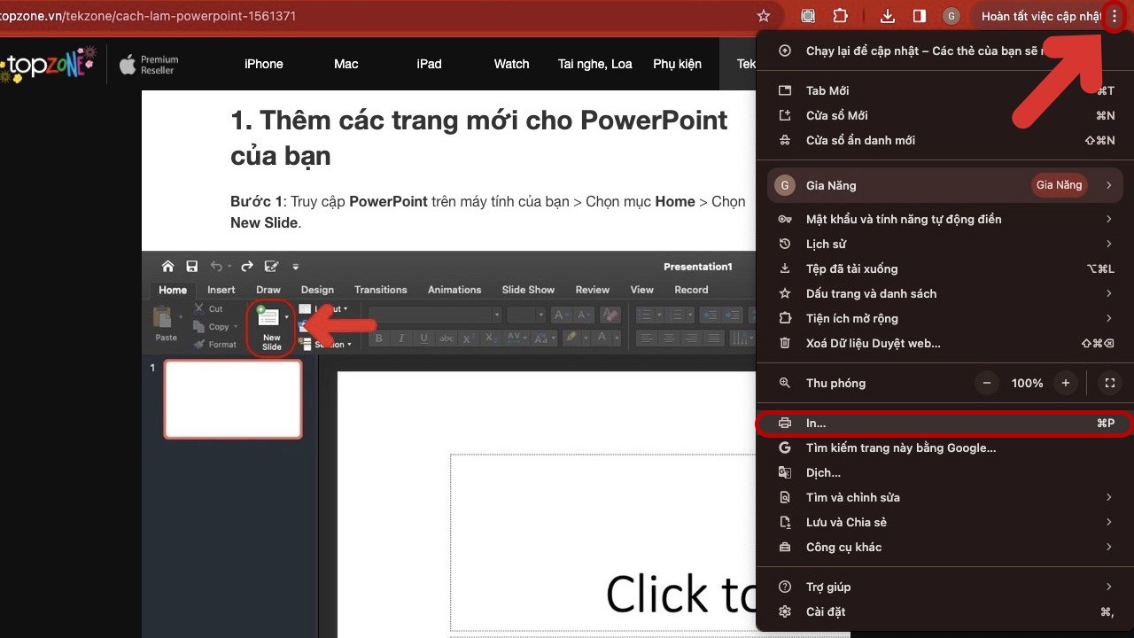Toggle the Chrome side panel icon
The image size is (1134, 638).
pos(919,16)
